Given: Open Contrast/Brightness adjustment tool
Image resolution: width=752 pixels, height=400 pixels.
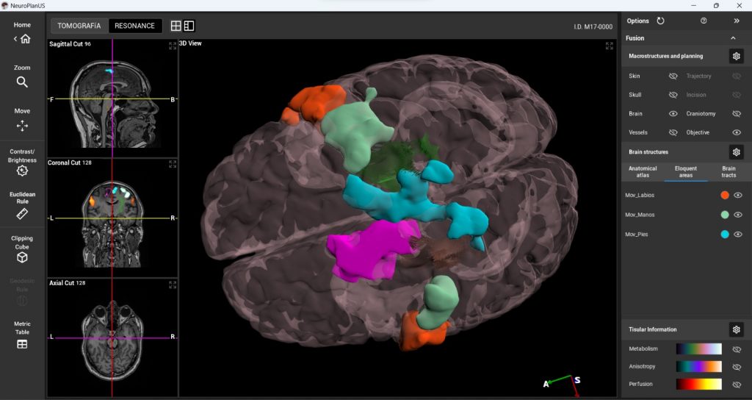Looking at the screenshot, I should coord(22,171).
